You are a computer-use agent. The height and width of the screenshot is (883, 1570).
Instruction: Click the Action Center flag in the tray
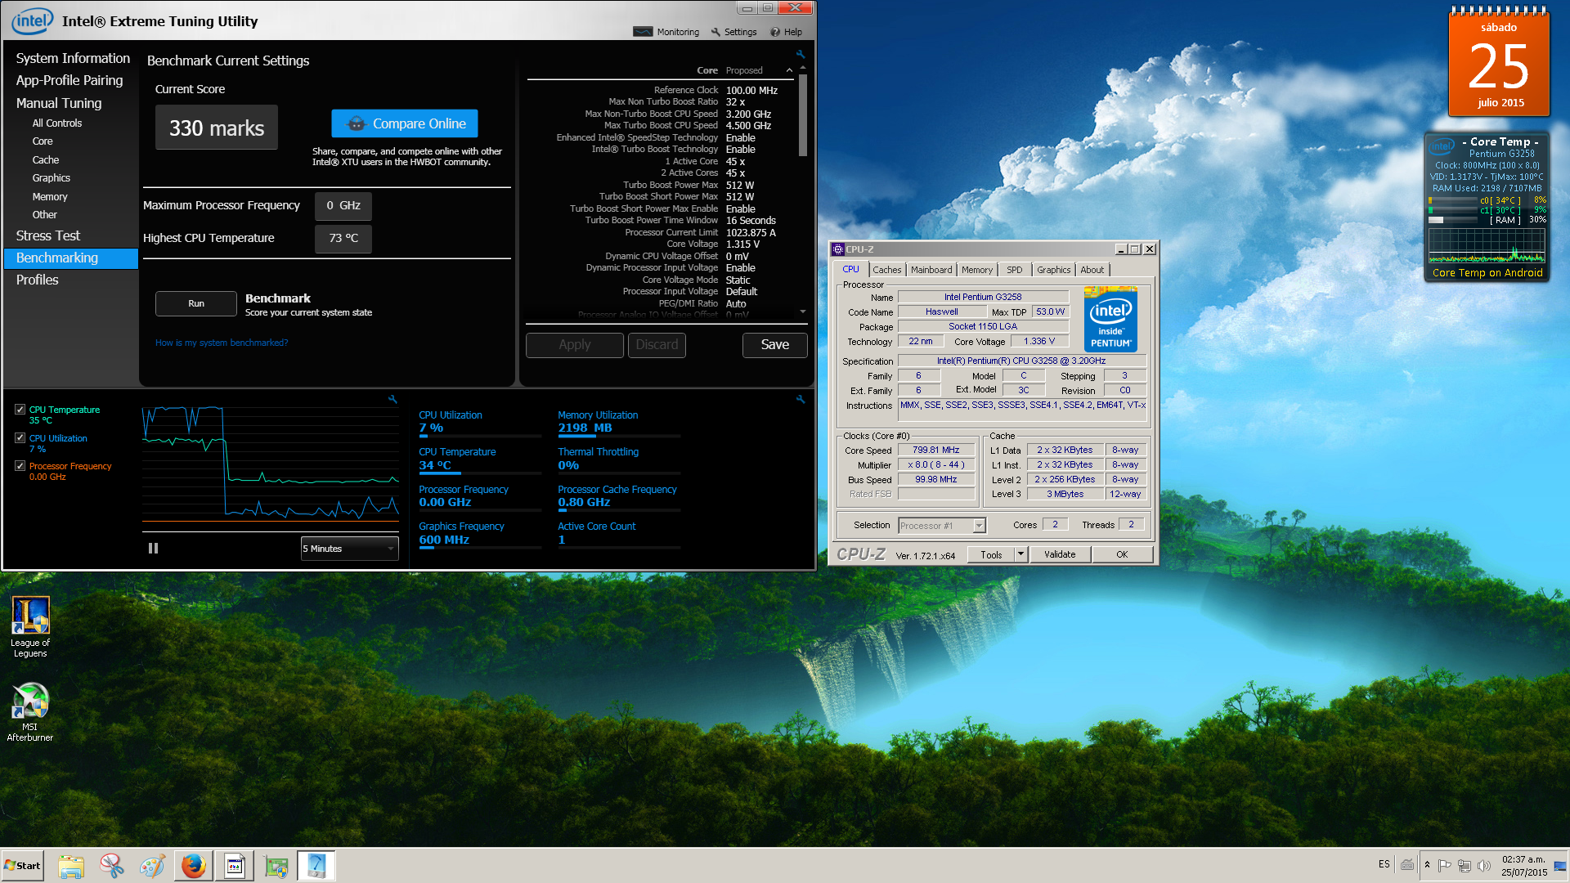pyautogui.click(x=1445, y=866)
